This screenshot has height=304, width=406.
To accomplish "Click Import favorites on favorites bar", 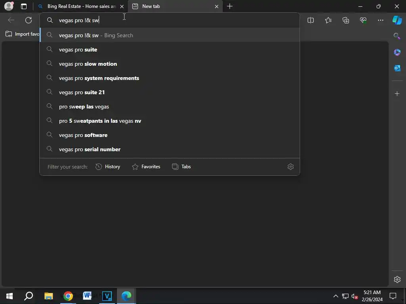I will (23, 34).
